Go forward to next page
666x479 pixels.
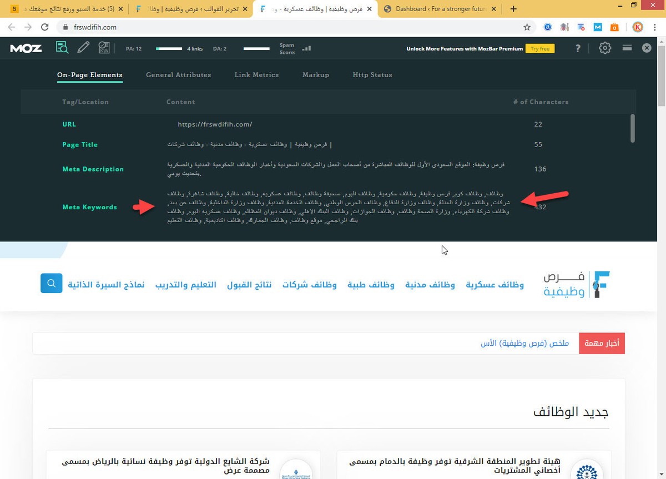click(x=28, y=27)
